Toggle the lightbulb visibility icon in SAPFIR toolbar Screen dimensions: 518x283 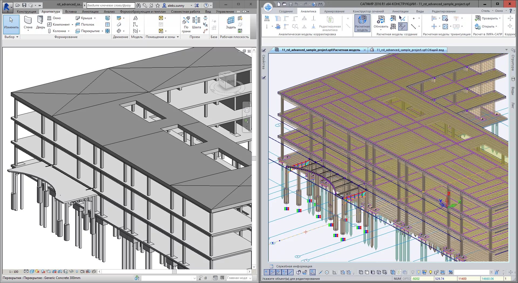tap(431, 272)
